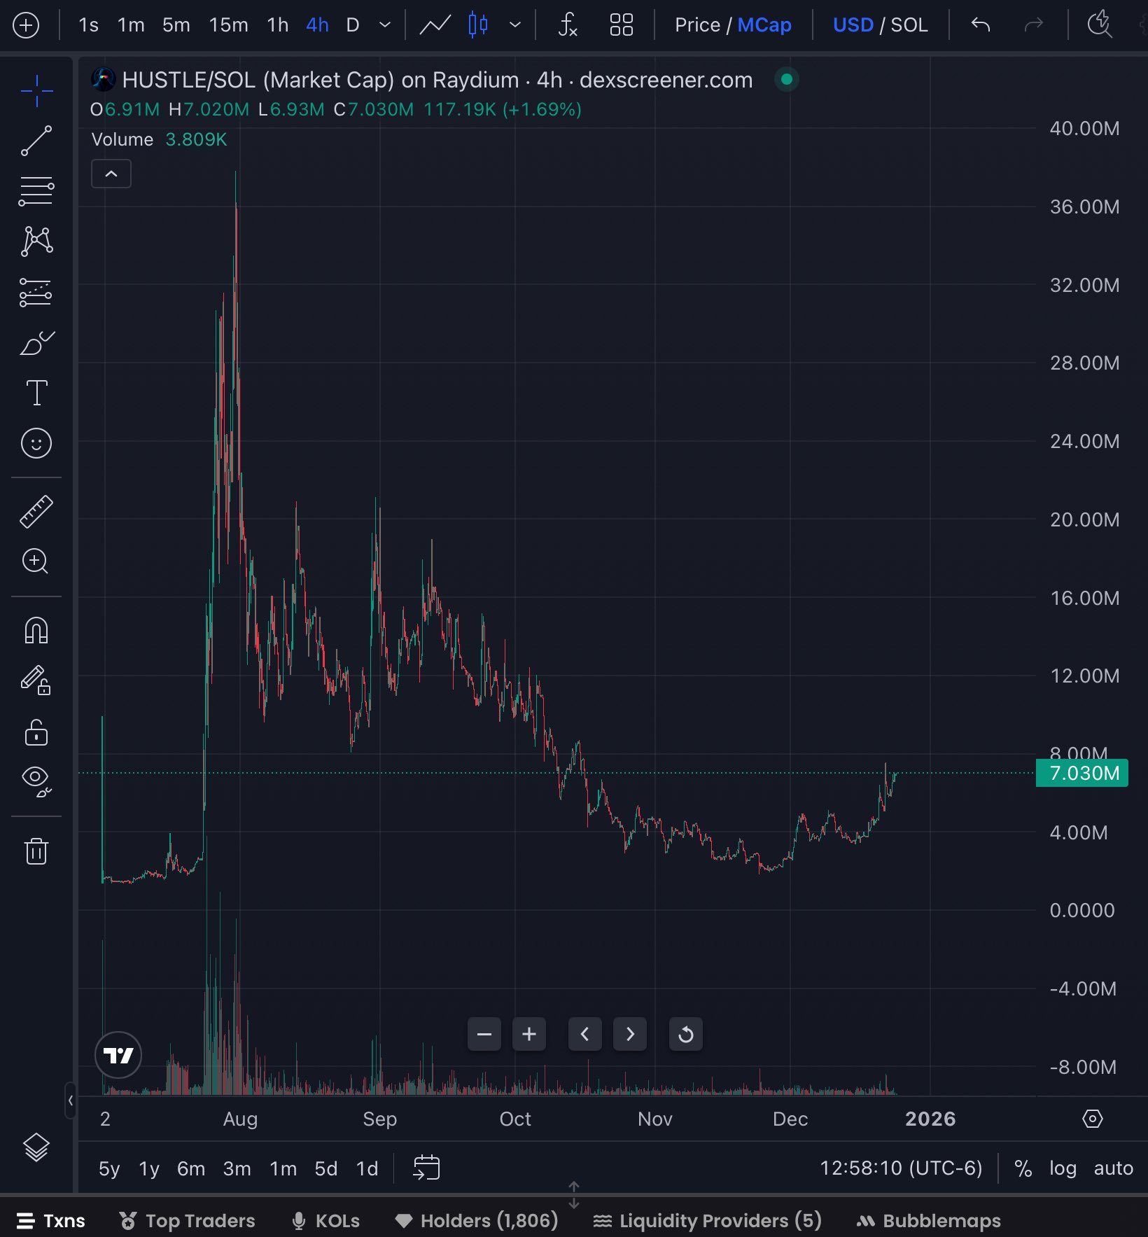Zoom out the chart with minus button
This screenshot has width=1148, height=1237.
tap(484, 1034)
